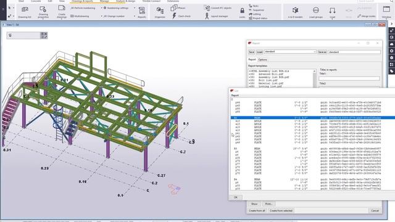Open the standard settings combo box in Report dialog
Screen dimensions: 395x222
click(x=290, y=52)
